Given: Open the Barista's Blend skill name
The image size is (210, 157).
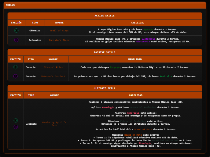Looking at the screenshot, I should tap(59, 40).
